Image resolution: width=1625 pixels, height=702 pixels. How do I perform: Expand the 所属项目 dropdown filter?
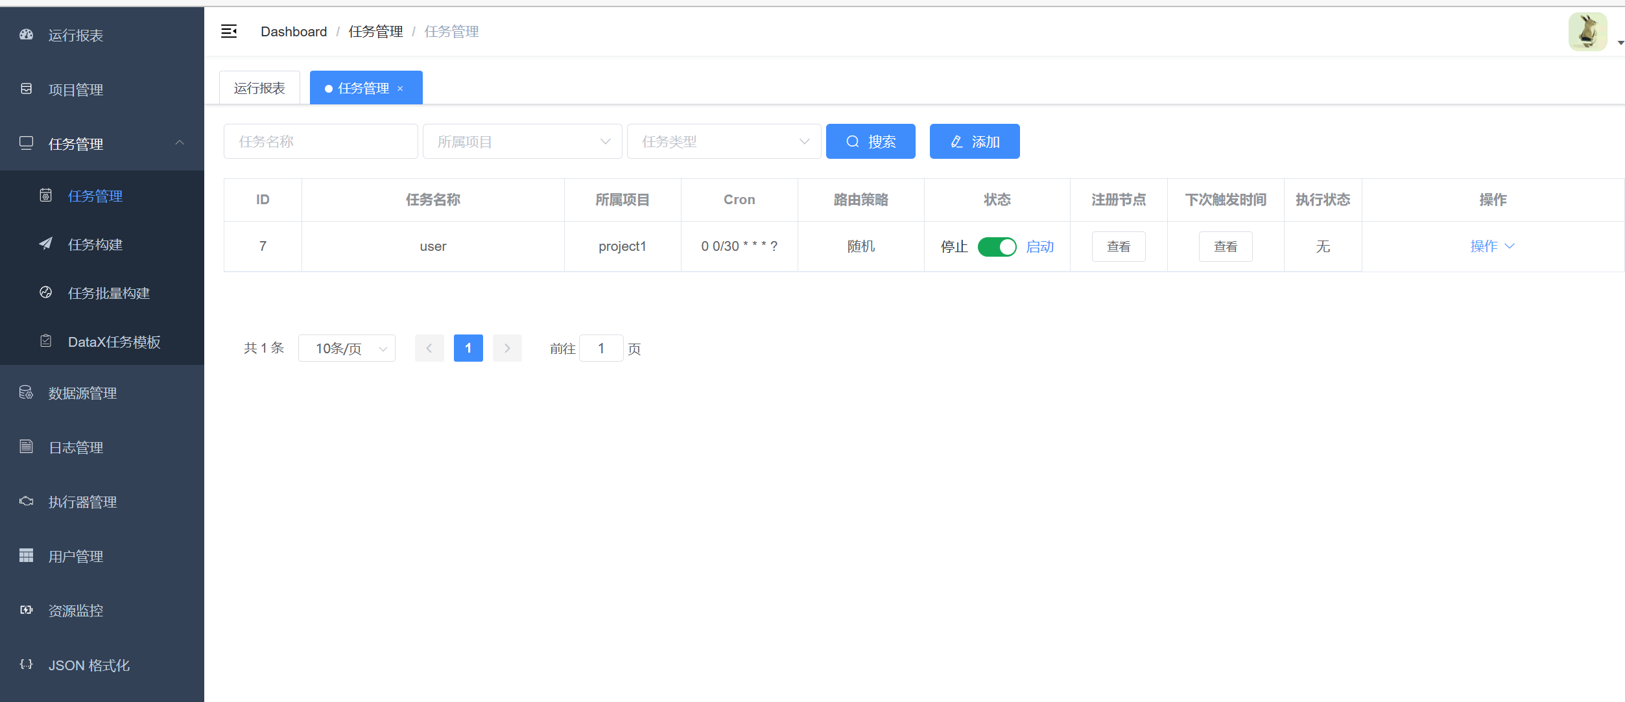522,141
